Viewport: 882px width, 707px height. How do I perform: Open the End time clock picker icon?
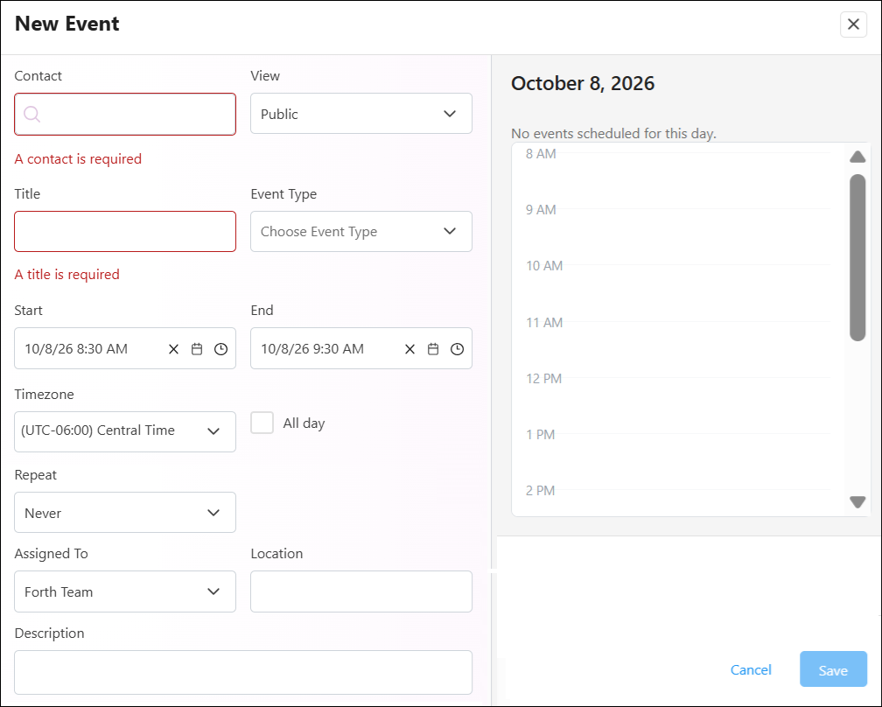(458, 349)
